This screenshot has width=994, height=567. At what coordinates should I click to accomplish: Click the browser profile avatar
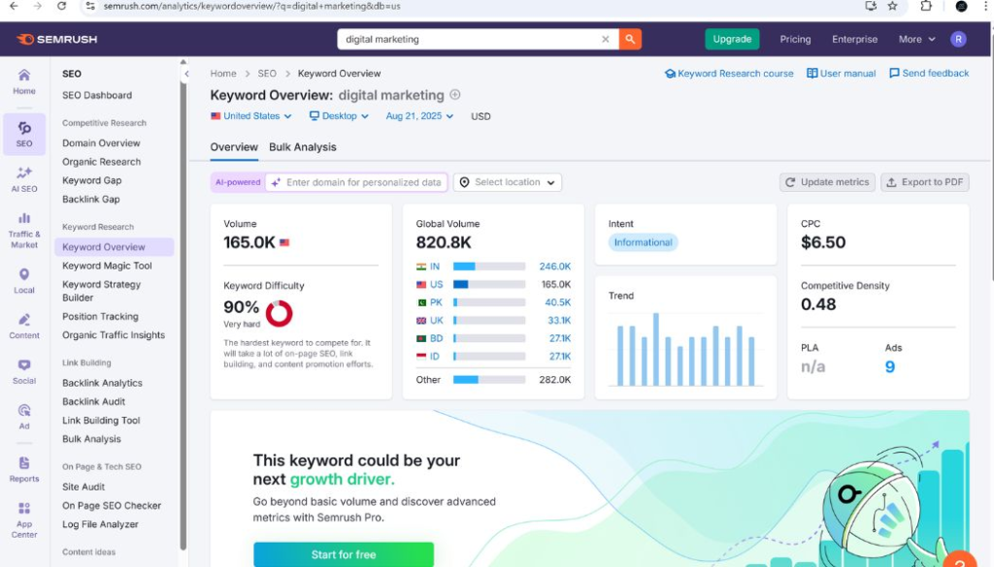point(962,7)
